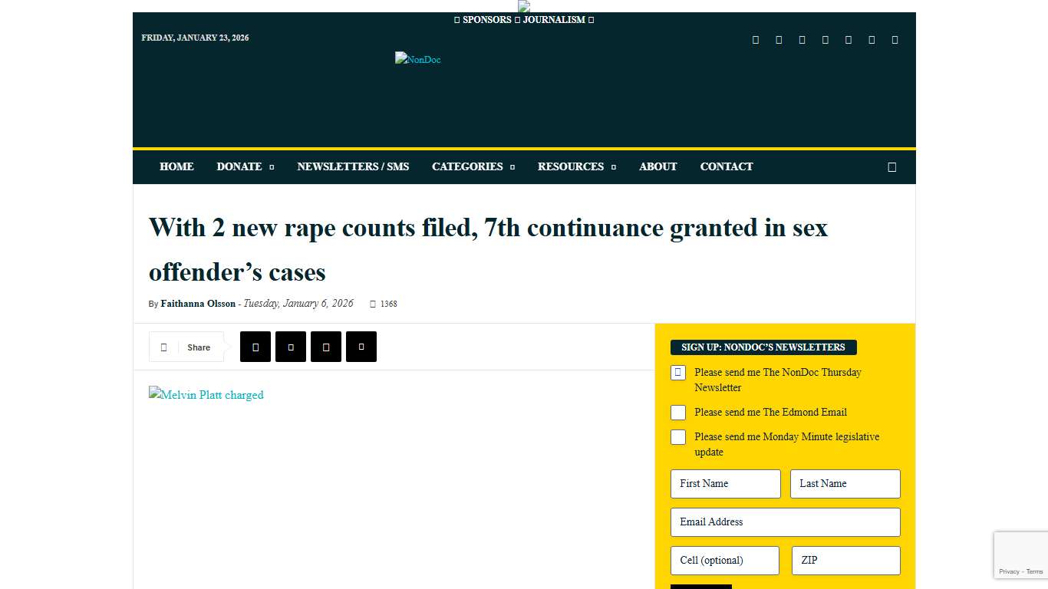This screenshot has height=589, width=1048.
Task: Select the first black share button
Action: 255,347
